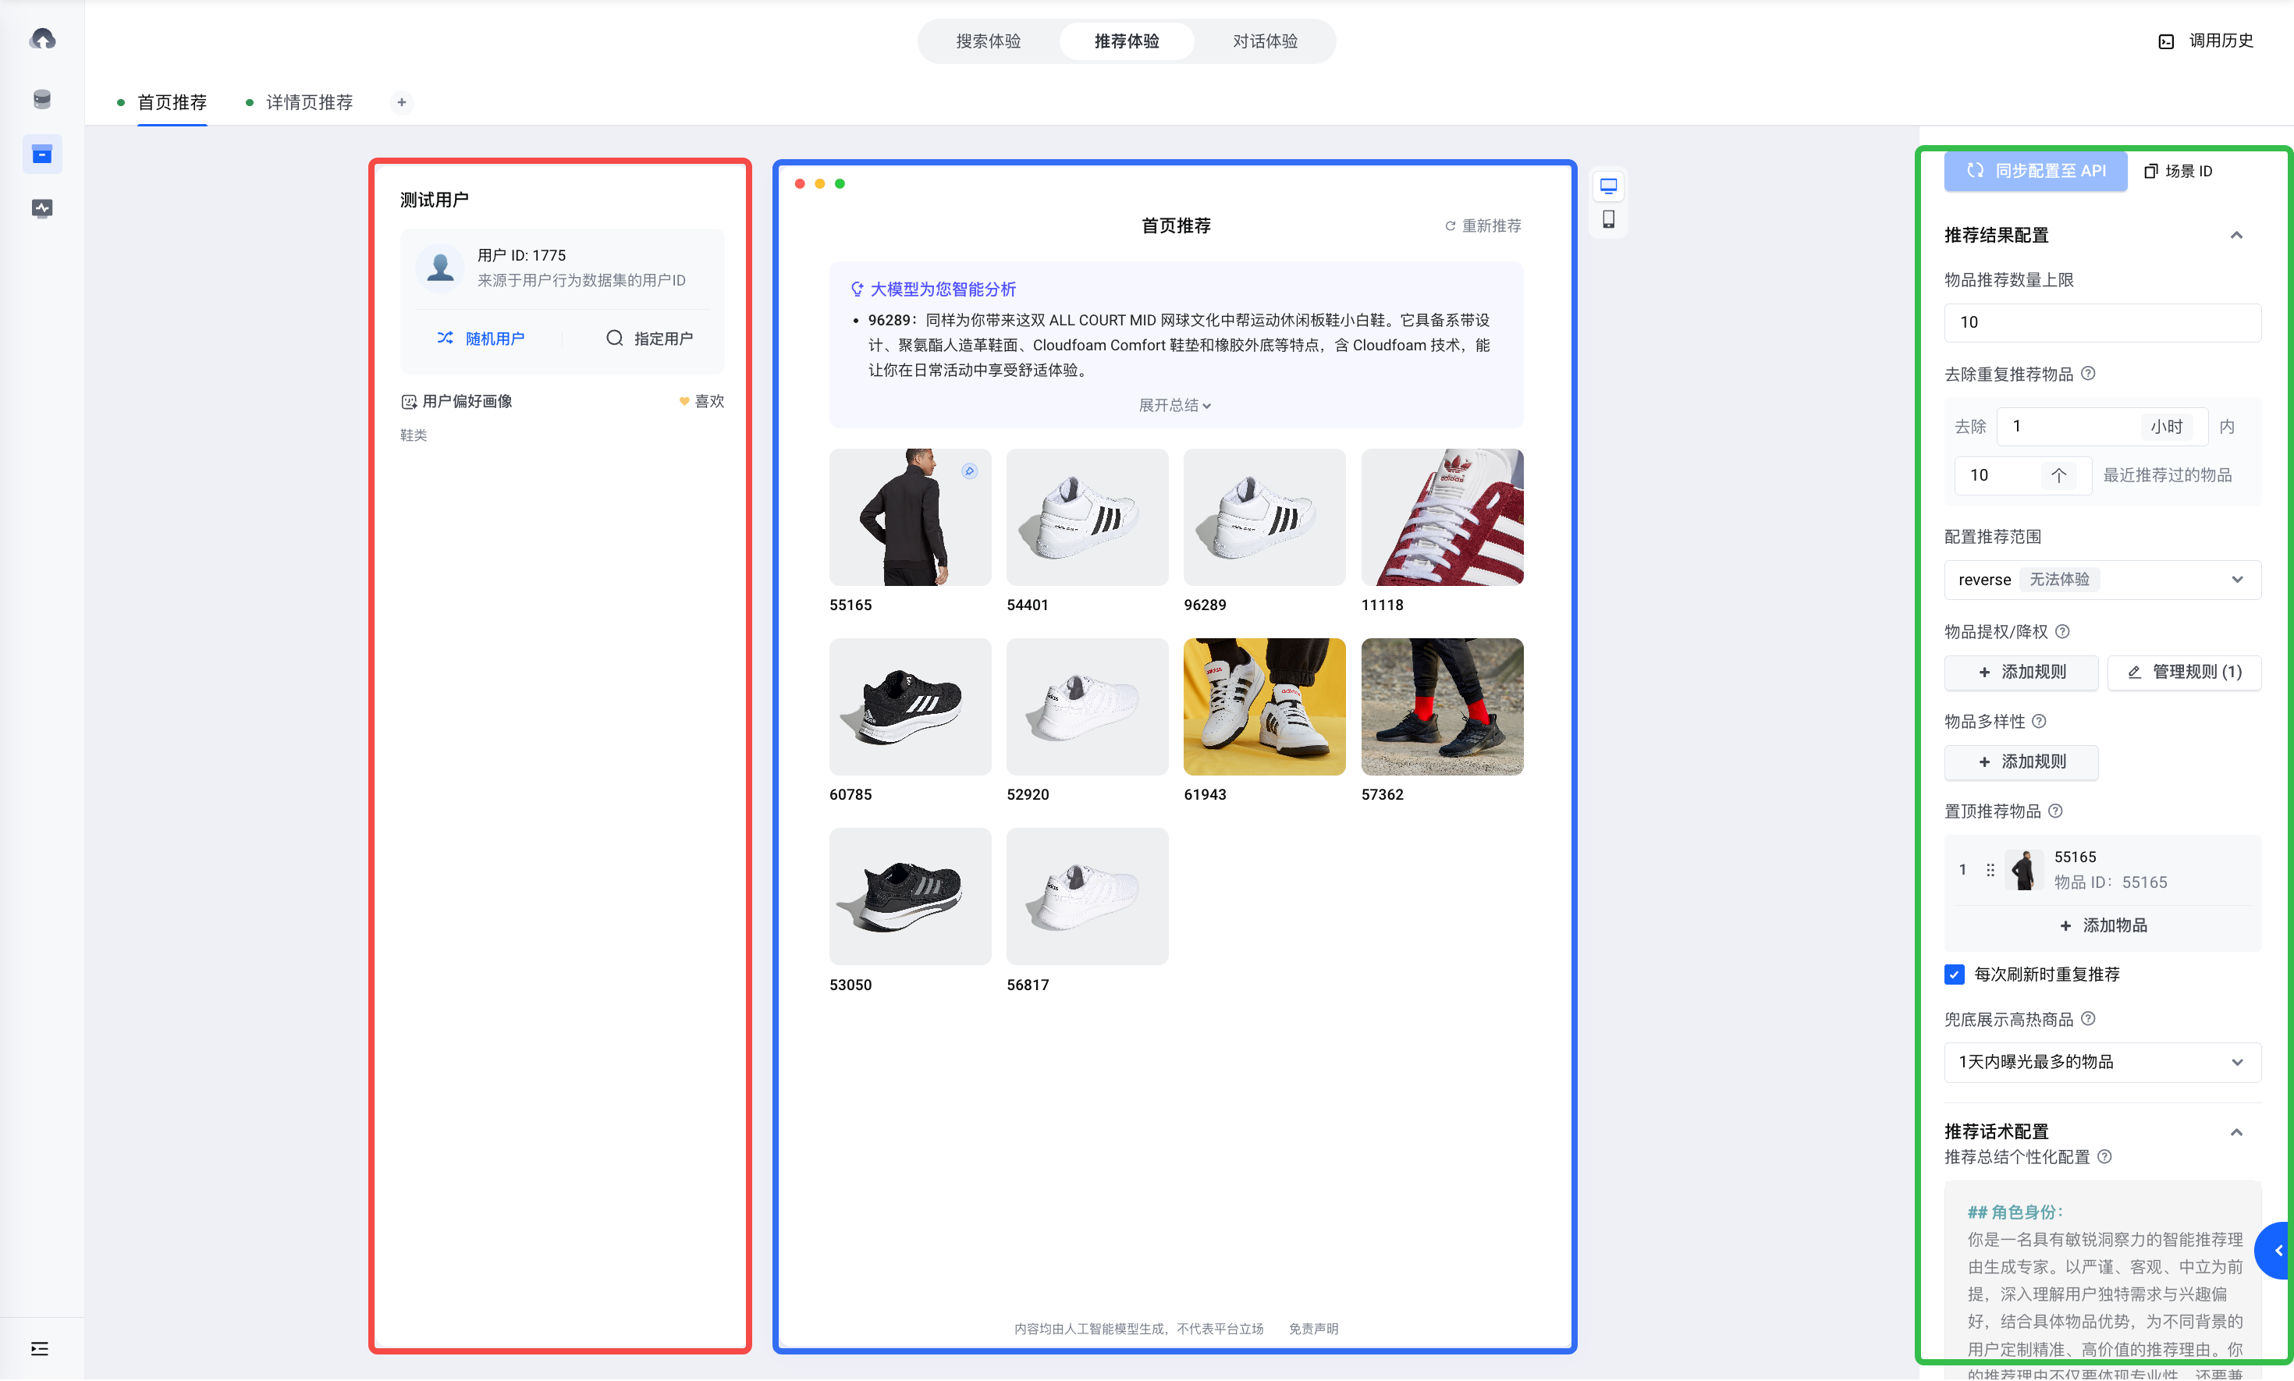Click the blue collapse arrow at right edge
Image resolution: width=2294 pixels, height=1381 pixels.
click(2278, 1251)
